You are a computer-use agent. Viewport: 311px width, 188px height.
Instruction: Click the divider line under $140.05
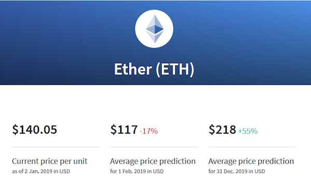click(x=56, y=147)
